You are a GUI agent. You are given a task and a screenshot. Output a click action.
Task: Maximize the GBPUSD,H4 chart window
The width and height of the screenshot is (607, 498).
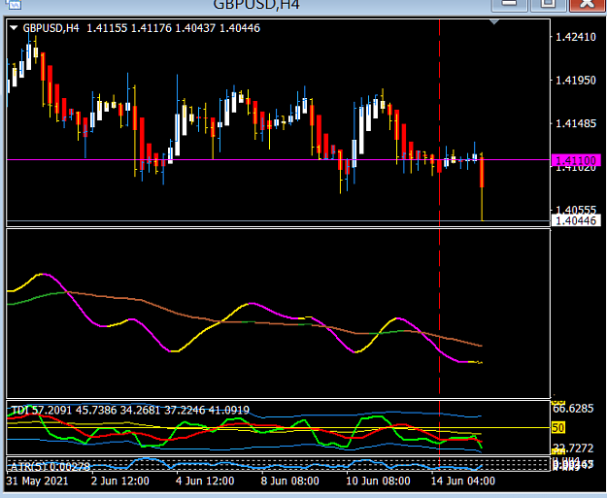548,5
